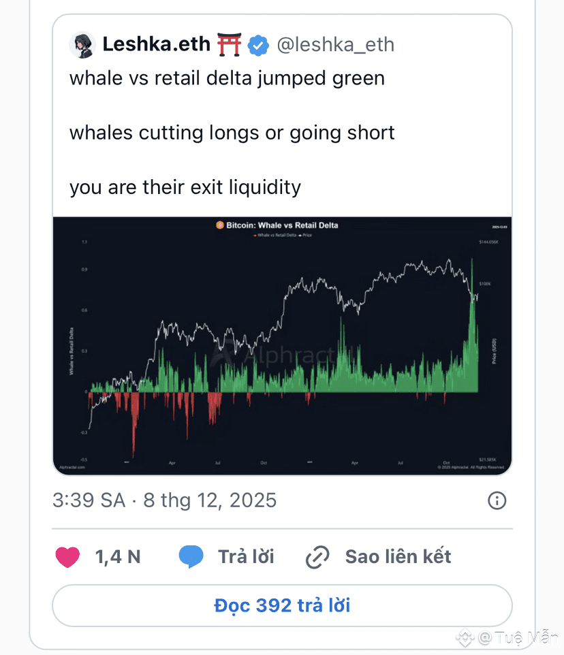Image resolution: width=564 pixels, height=655 pixels.
Task: Click "Sao liên kết" to copy link
Action: coord(398,557)
